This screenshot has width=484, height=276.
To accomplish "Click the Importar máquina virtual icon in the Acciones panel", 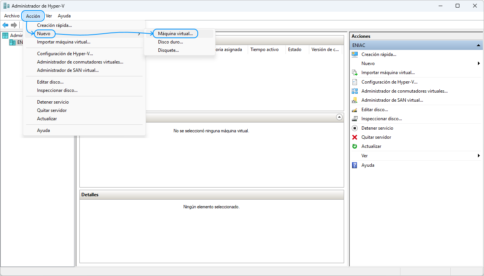I will [355, 73].
